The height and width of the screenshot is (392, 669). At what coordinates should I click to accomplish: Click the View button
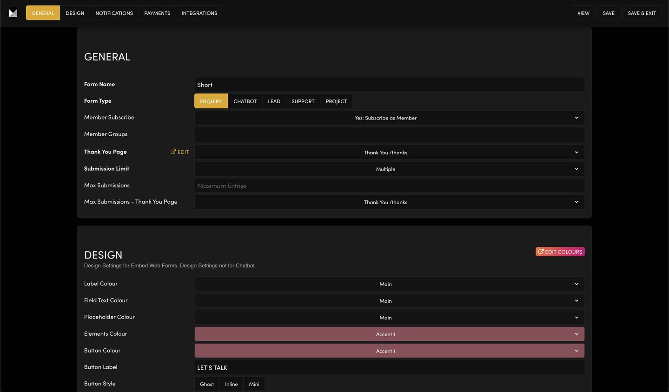point(583,13)
